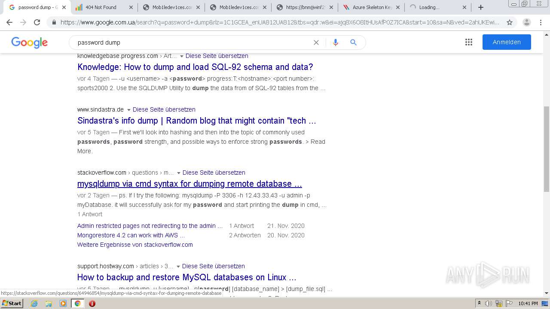The height and width of the screenshot is (309, 550).
Task: Switch to the 'Loading...' tab
Action: tap(438, 7)
